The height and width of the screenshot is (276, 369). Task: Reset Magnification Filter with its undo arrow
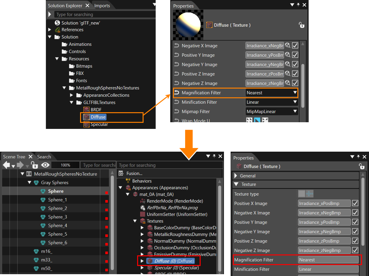point(176,93)
